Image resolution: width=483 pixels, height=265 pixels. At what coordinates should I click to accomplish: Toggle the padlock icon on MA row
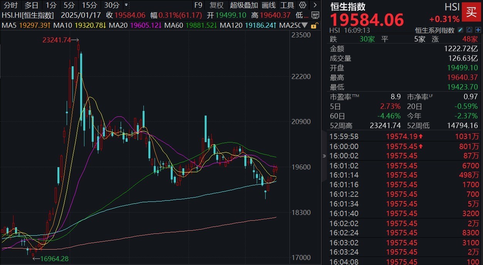click(x=315, y=26)
